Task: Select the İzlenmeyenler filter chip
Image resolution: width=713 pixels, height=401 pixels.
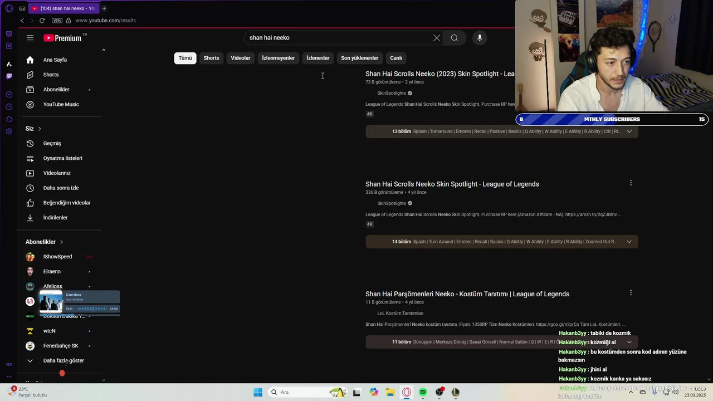Action: tap(279, 58)
